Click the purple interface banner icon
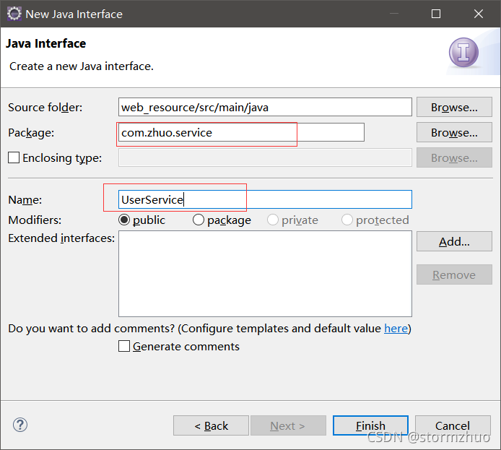 [463, 53]
